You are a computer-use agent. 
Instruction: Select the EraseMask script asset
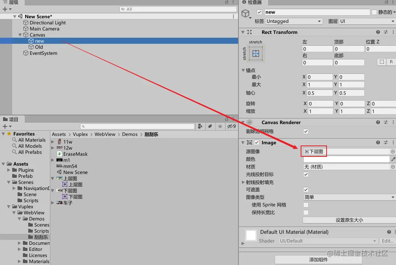coord(75,154)
